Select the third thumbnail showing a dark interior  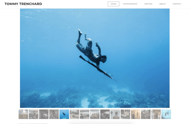[x=44, y=114]
